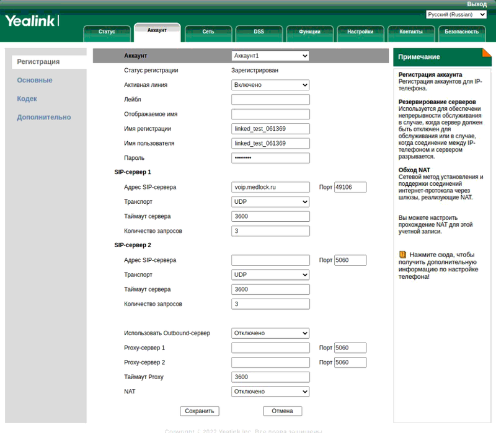
Task: Go to the Безопасность tab
Action: [x=462, y=32]
